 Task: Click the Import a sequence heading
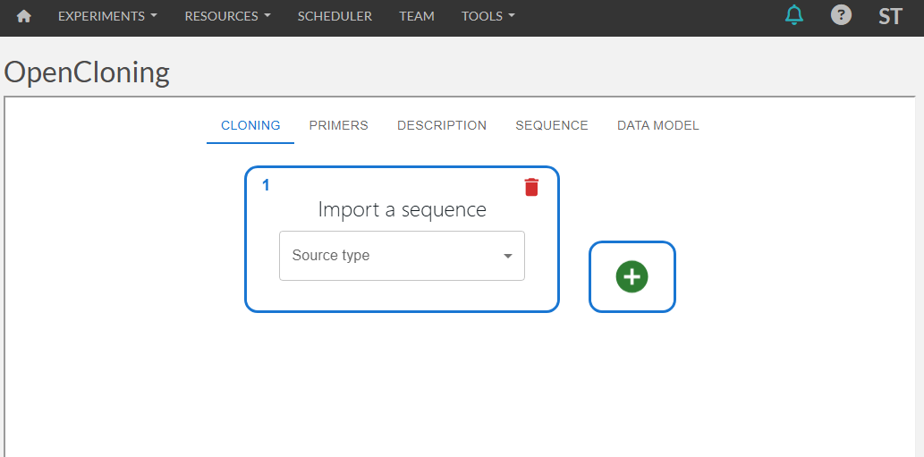click(402, 210)
